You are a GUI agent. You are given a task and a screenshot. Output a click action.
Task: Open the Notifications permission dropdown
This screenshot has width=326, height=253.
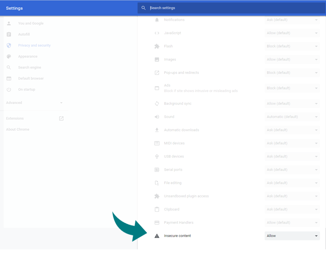pos(292,20)
